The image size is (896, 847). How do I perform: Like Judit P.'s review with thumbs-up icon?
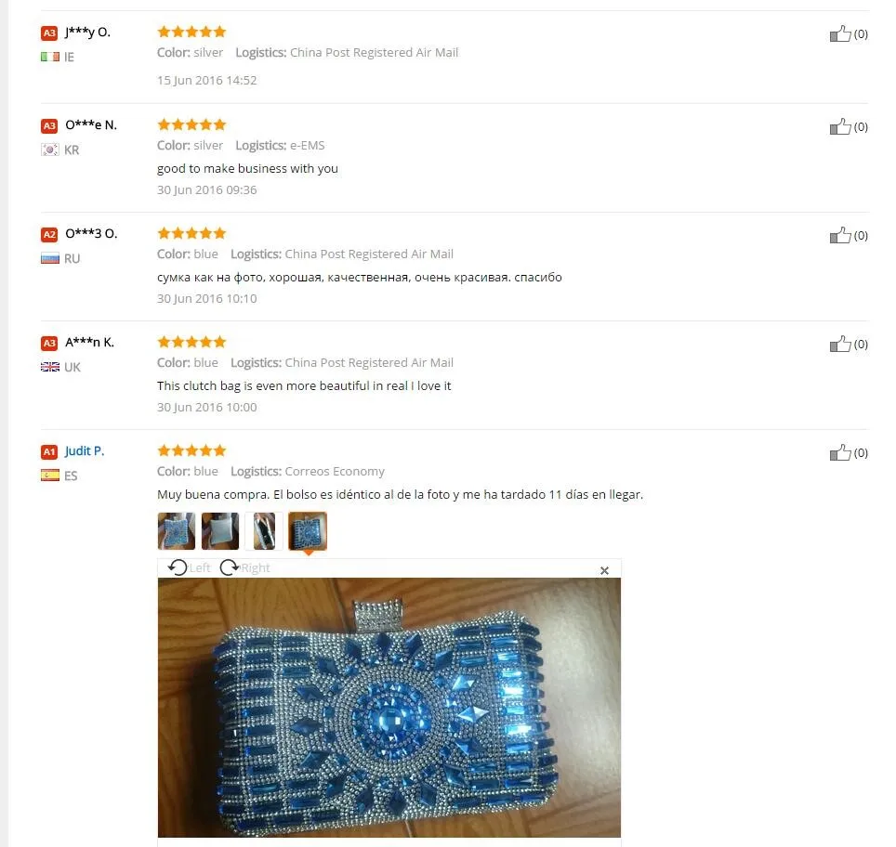tap(840, 452)
